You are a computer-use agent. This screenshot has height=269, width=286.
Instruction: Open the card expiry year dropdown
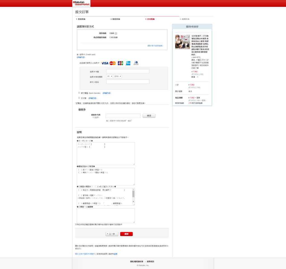[118, 76]
